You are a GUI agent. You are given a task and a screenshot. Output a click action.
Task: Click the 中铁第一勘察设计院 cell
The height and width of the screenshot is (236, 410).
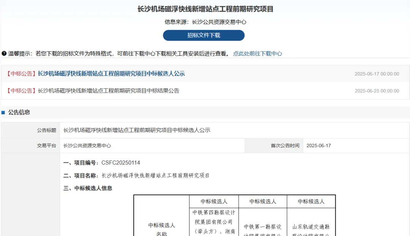tap(263, 222)
